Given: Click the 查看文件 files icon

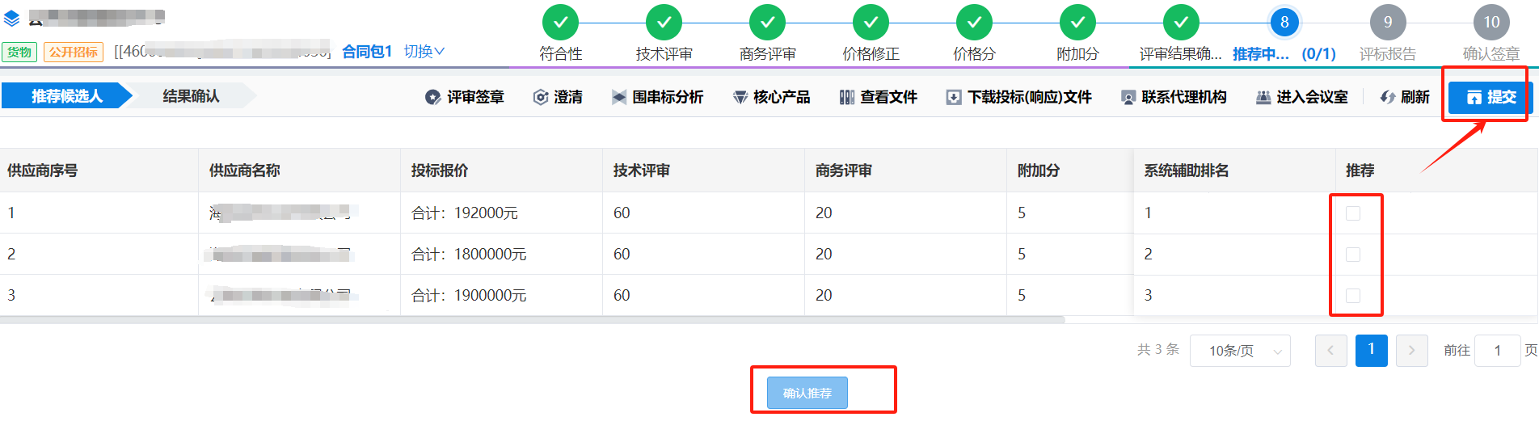Looking at the screenshot, I should tap(847, 97).
